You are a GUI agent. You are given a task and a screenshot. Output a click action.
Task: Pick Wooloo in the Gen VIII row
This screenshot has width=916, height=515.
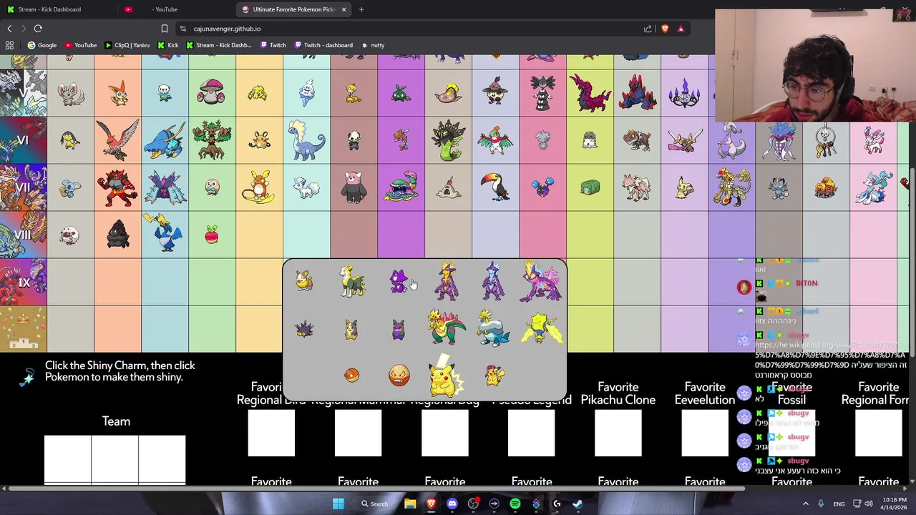pyautogui.click(x=70, y=235)
